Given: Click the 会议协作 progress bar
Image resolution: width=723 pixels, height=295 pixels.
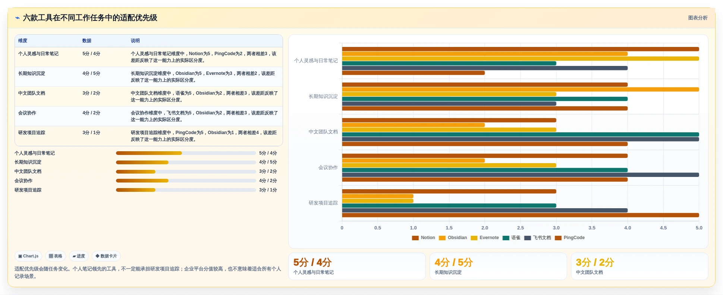Looking at the screenshot, I should tap(186, 181).
